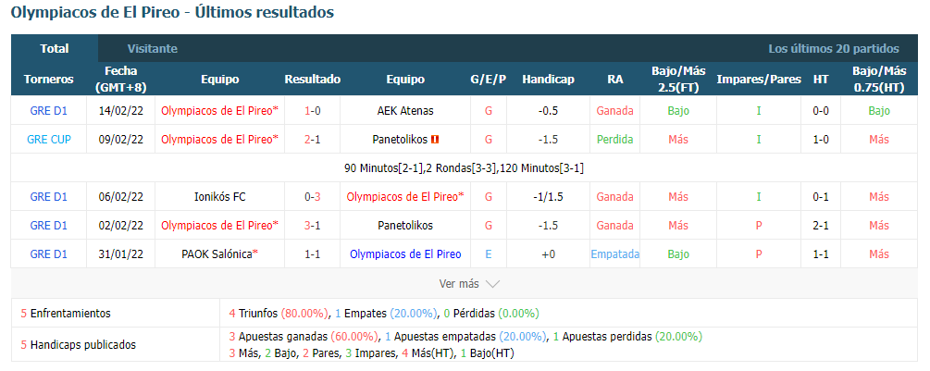This screenshot has width=930, height=371.
Task: Click Panetolikos in the 02/02/22 row
Action: 405,226
